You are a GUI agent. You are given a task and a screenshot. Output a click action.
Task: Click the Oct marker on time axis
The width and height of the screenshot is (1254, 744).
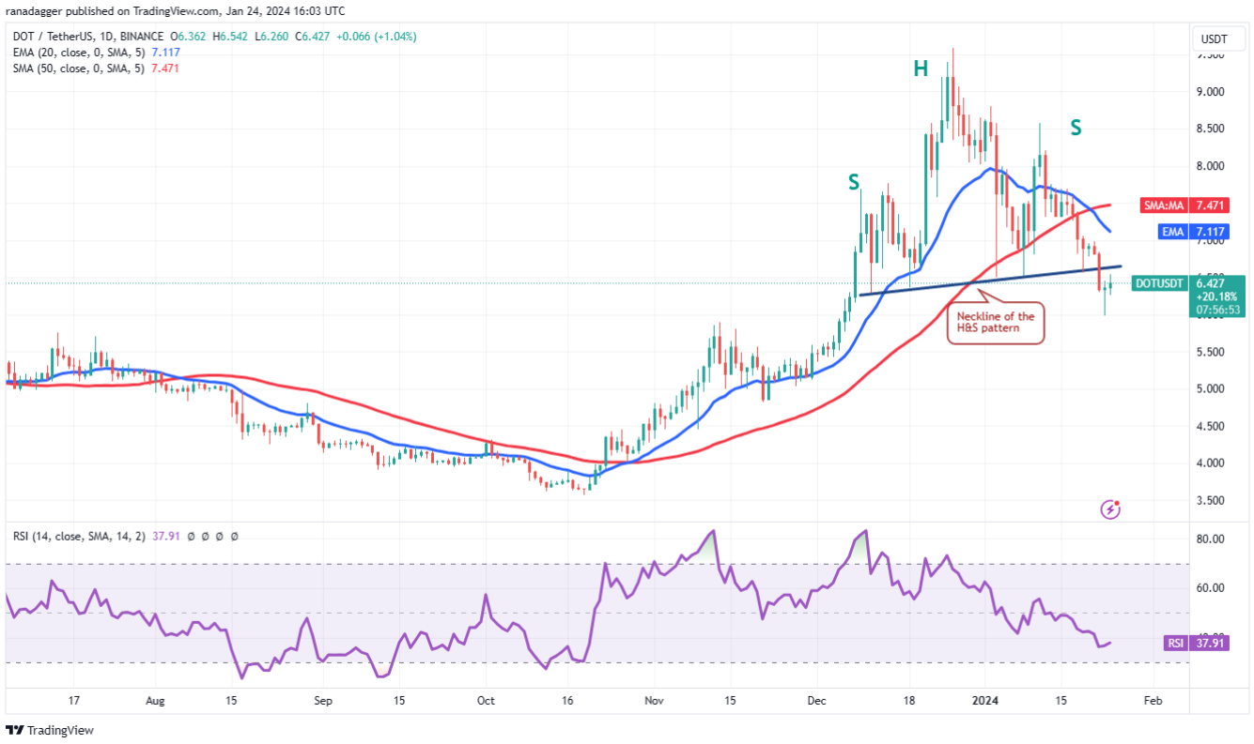pos(486,700)
